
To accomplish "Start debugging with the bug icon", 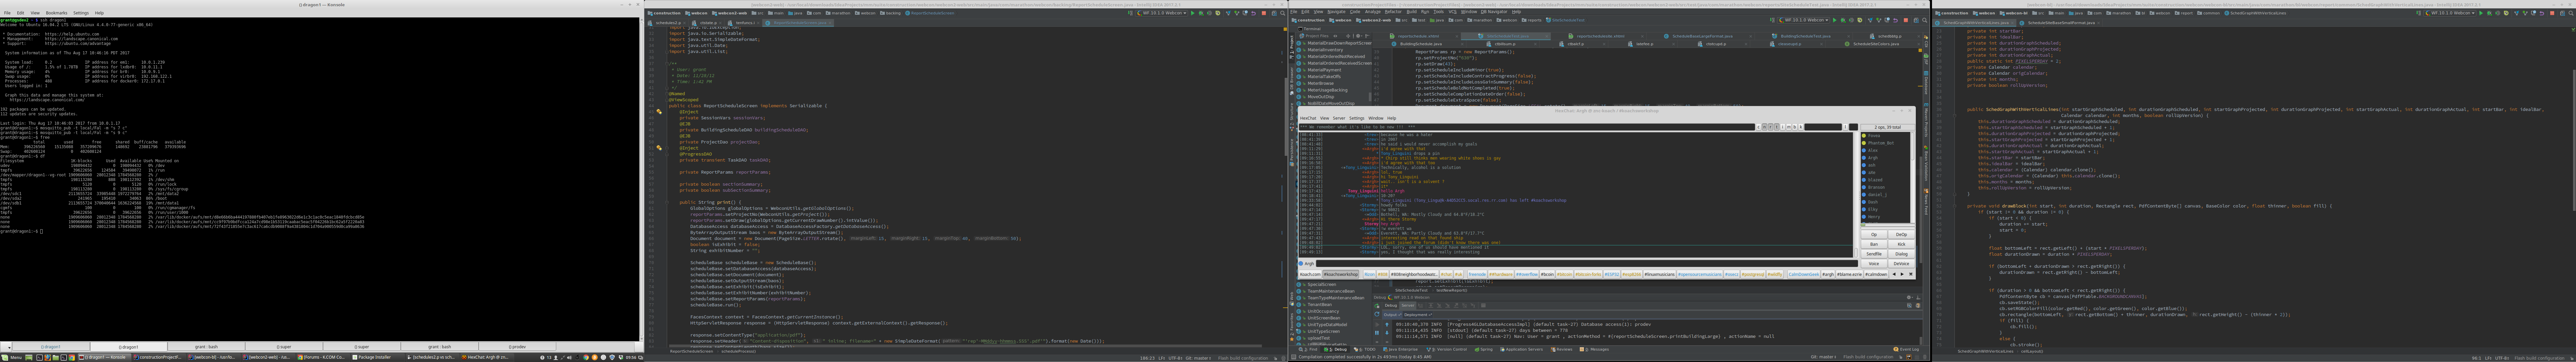I will [x=1843, y=20].
